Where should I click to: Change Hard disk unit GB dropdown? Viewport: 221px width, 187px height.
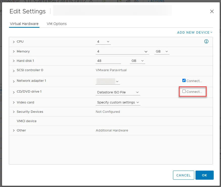click(137, 61)
